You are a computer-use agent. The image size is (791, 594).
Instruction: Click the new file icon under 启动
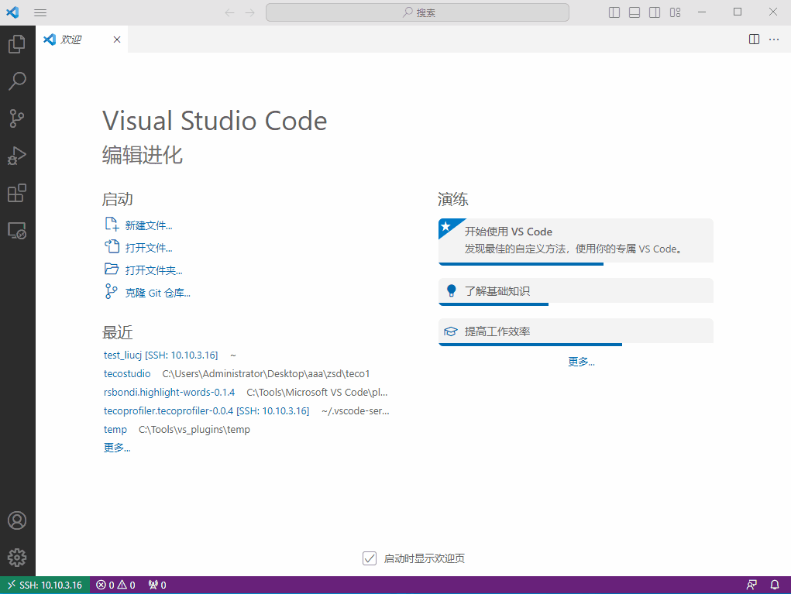112,225
